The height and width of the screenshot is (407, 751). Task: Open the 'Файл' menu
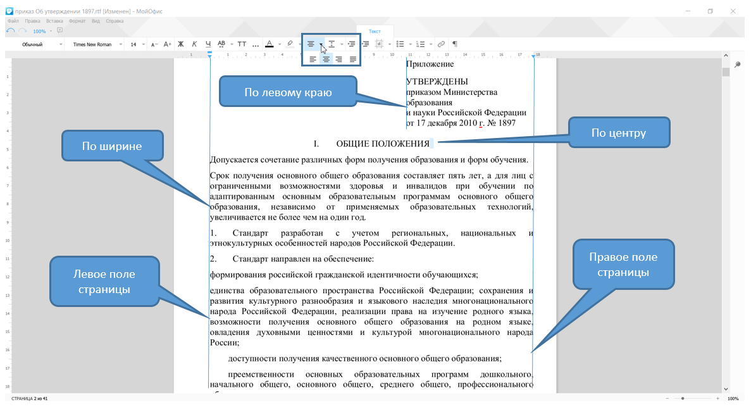click(x=13, y=21)
